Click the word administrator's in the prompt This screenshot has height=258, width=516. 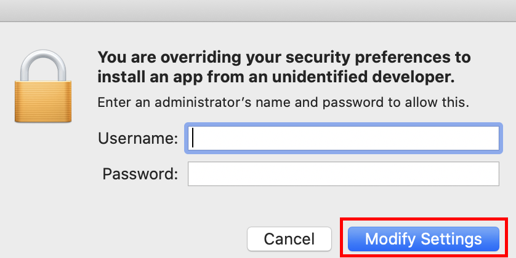pyautogui.click(x=203, y=103)
